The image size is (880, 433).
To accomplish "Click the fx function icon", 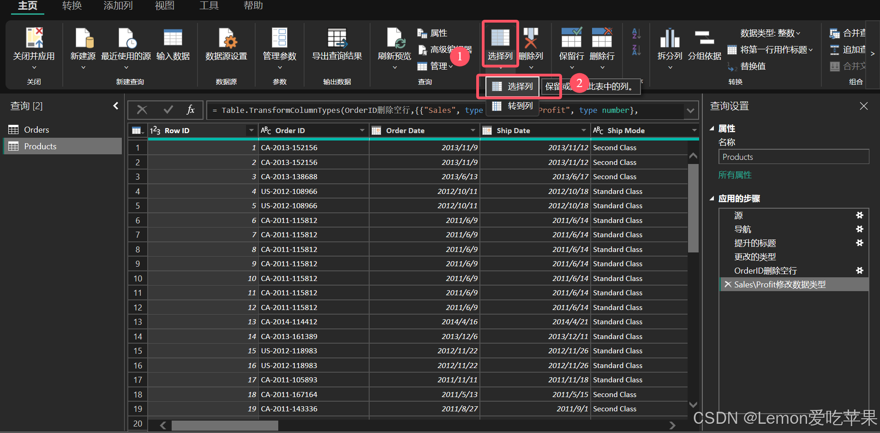I will pyautogui.click(x=191, y=110).
